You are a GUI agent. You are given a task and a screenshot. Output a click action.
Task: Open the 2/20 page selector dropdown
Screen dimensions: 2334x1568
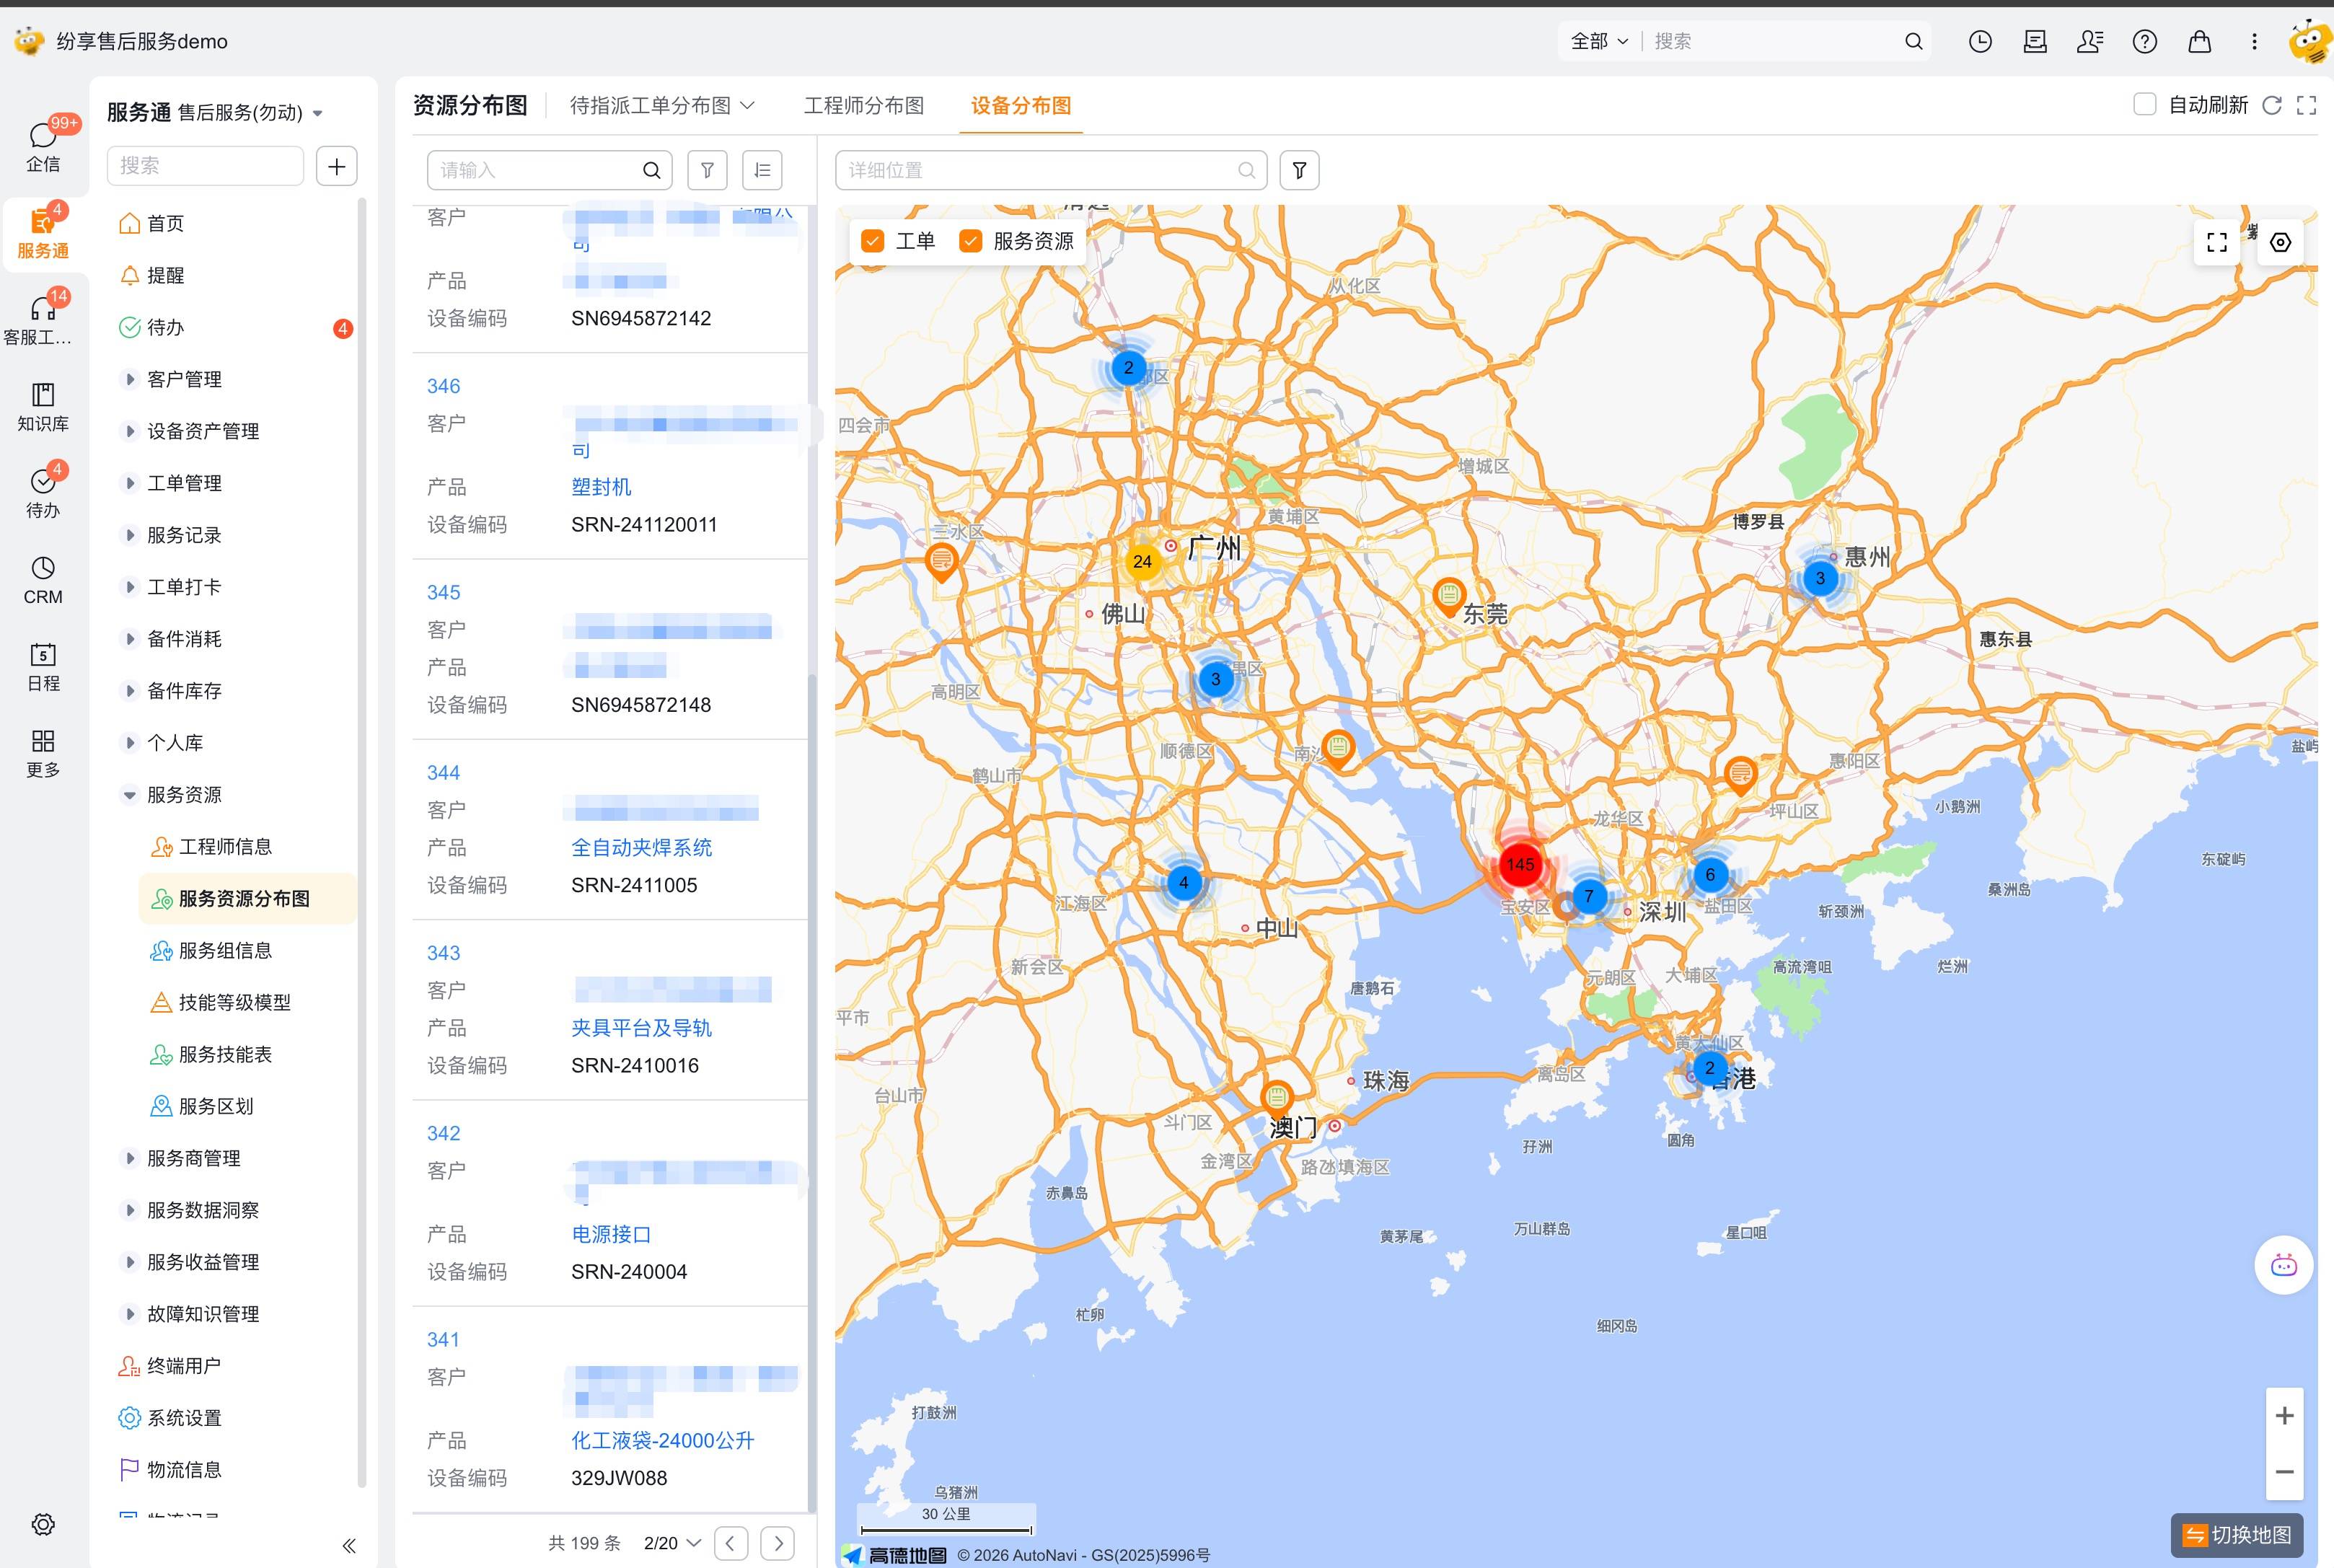coord(672,1543)
